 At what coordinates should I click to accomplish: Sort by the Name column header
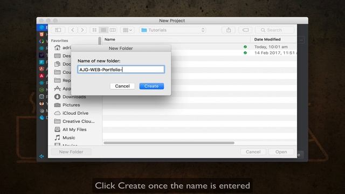pos(110,39)
